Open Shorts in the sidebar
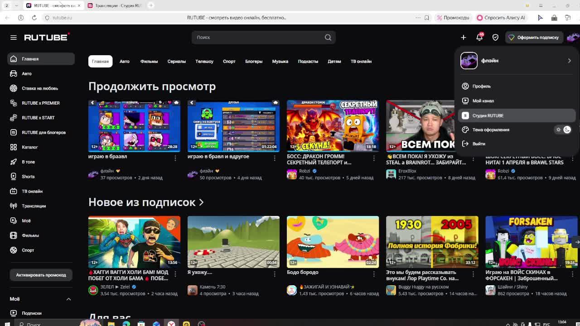 [41, 177]
